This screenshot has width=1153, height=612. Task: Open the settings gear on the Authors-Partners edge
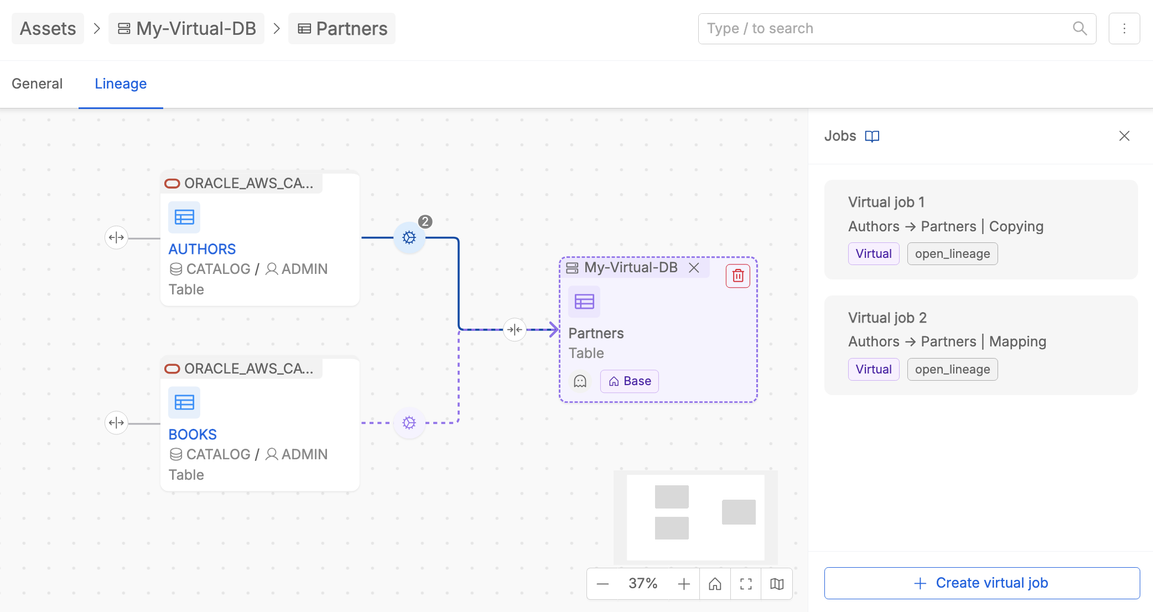pyautogui.click(x=409, y=237)
